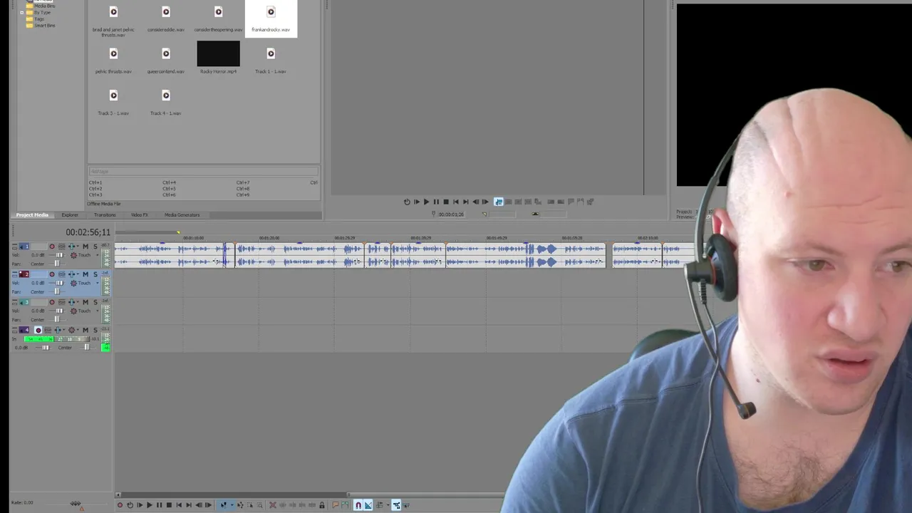Play from start in the timeline transport
912x513 pixels.
[140, 505]
